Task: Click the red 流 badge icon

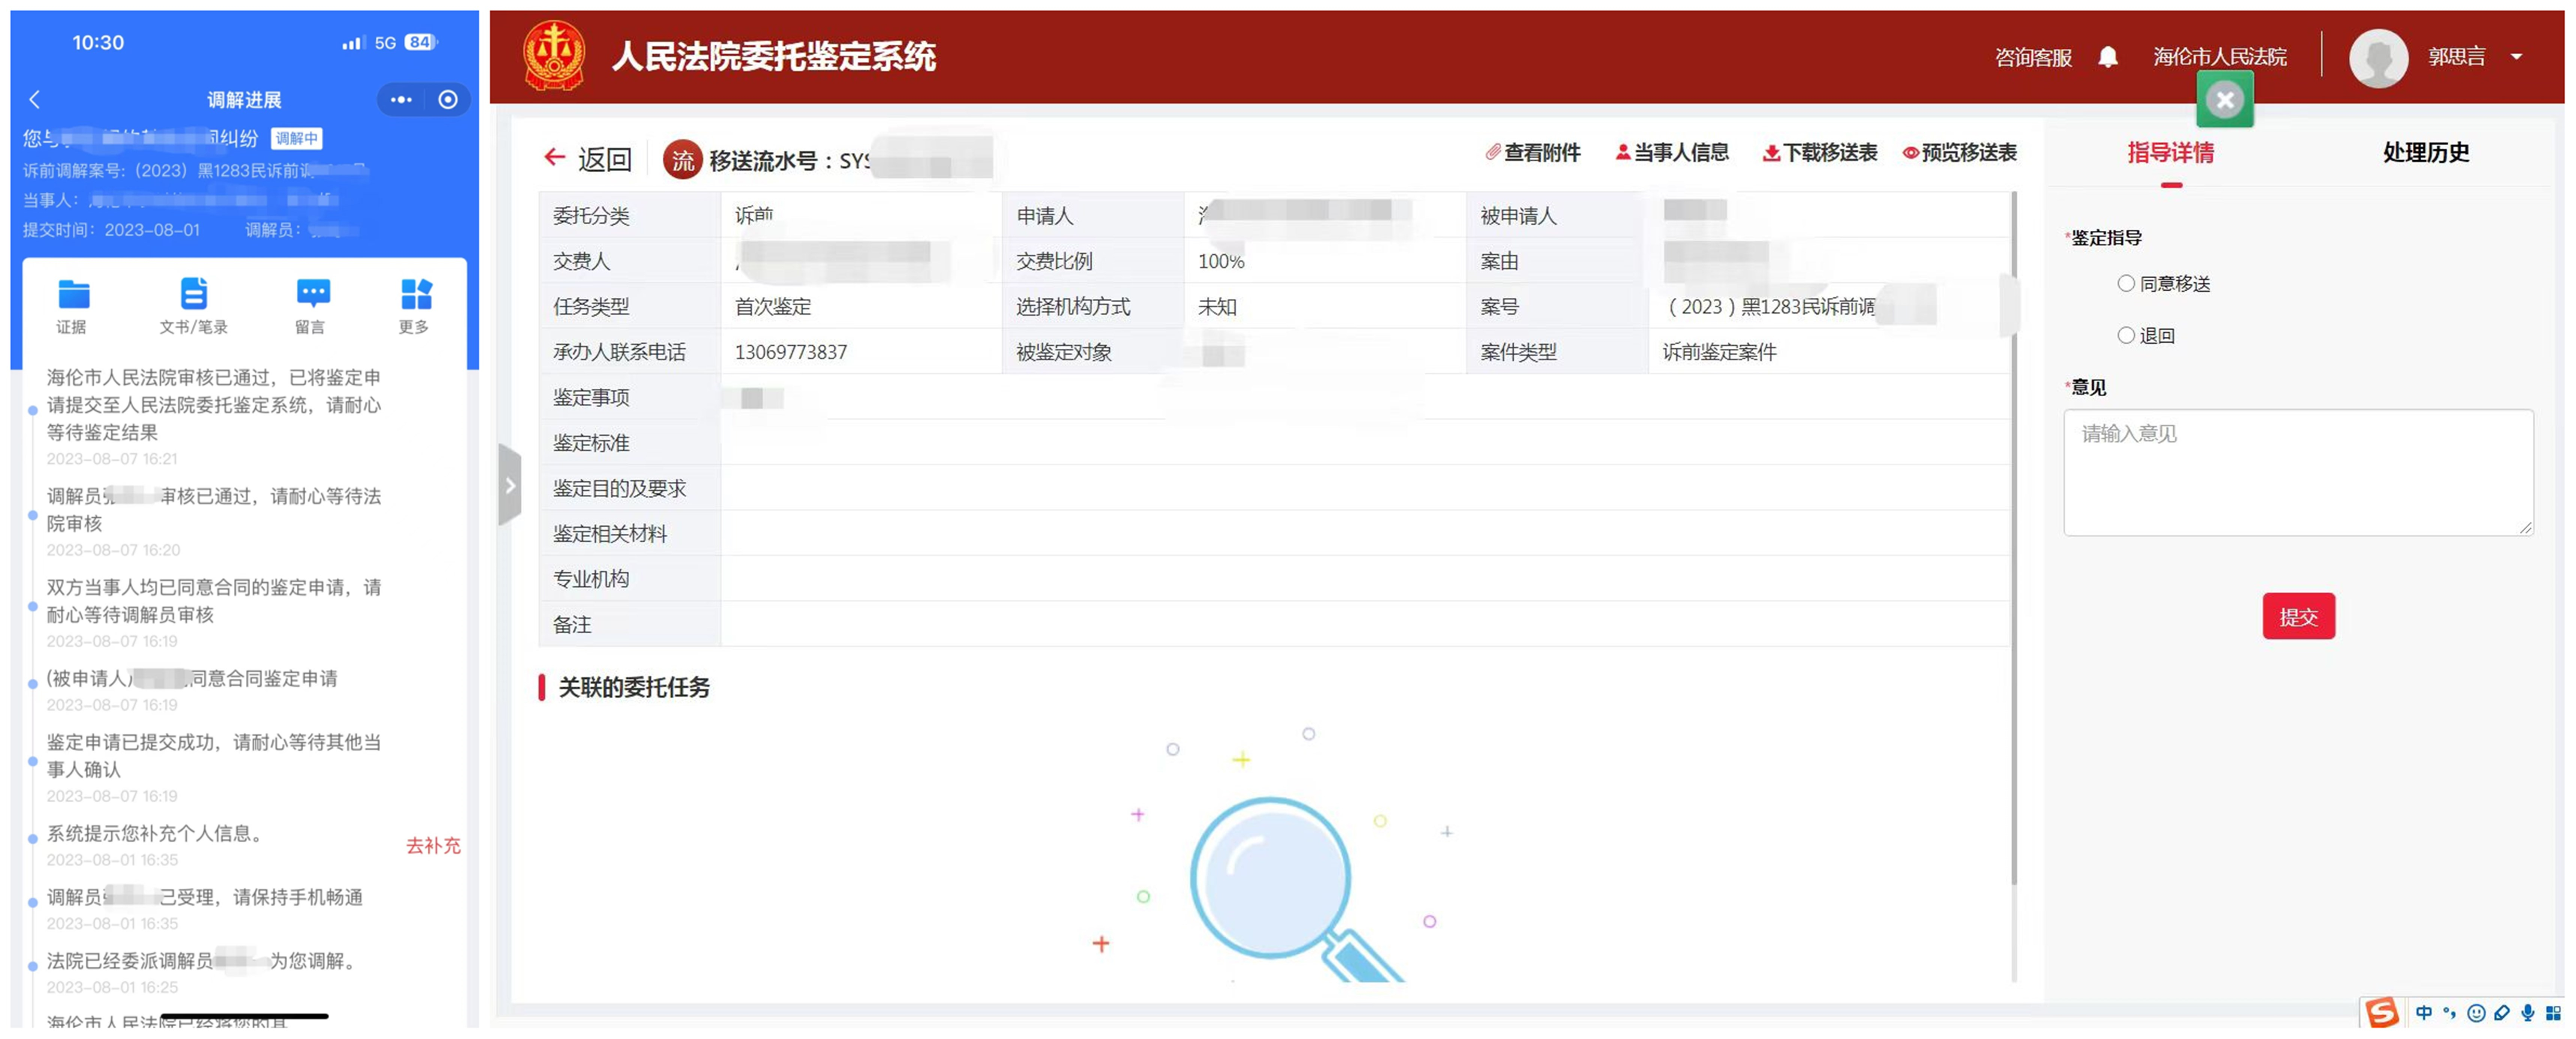Action: pos(682,159)
